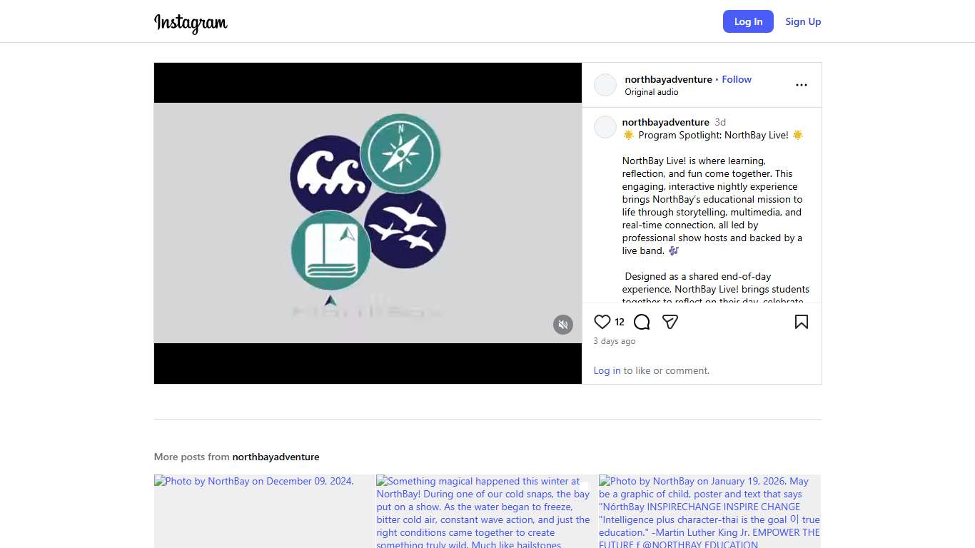The image size is (975, 548).
Task: Open northbayadventure username in post header
Action: point(668,79)
